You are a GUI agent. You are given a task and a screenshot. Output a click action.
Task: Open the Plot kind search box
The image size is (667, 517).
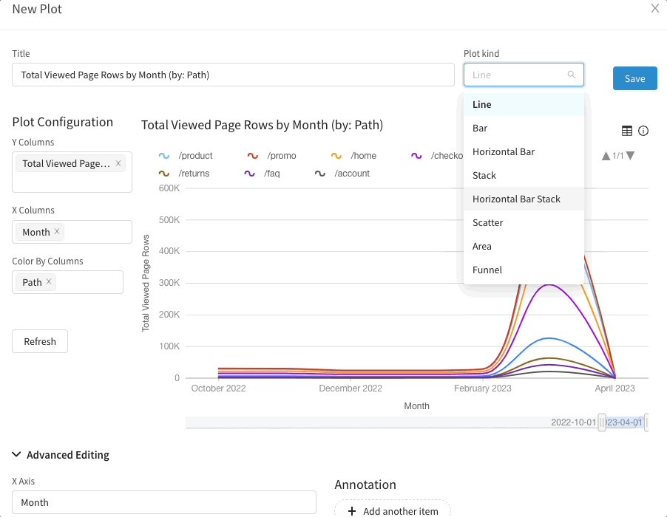coord(524,75)
